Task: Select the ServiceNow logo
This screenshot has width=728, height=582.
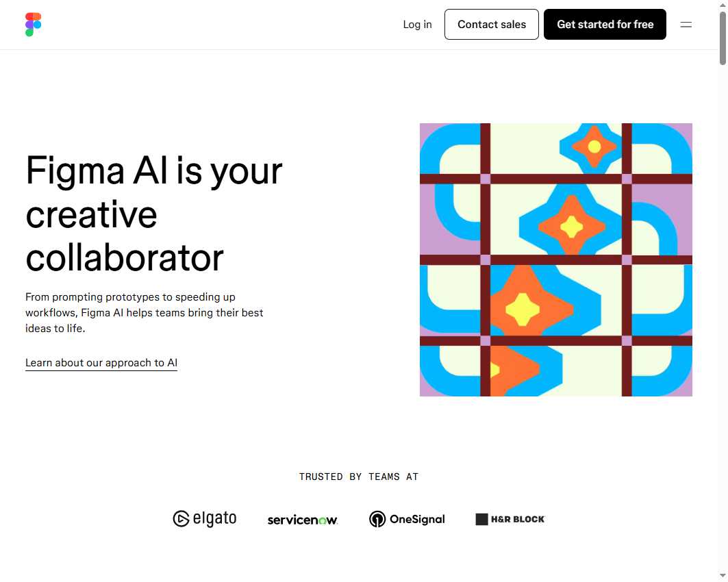Action: (x=302, y=519)
